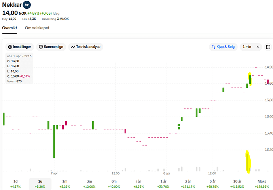The image size is (273, 190).
Task: Click the green dot marker on chart
Action: (179, 125)
